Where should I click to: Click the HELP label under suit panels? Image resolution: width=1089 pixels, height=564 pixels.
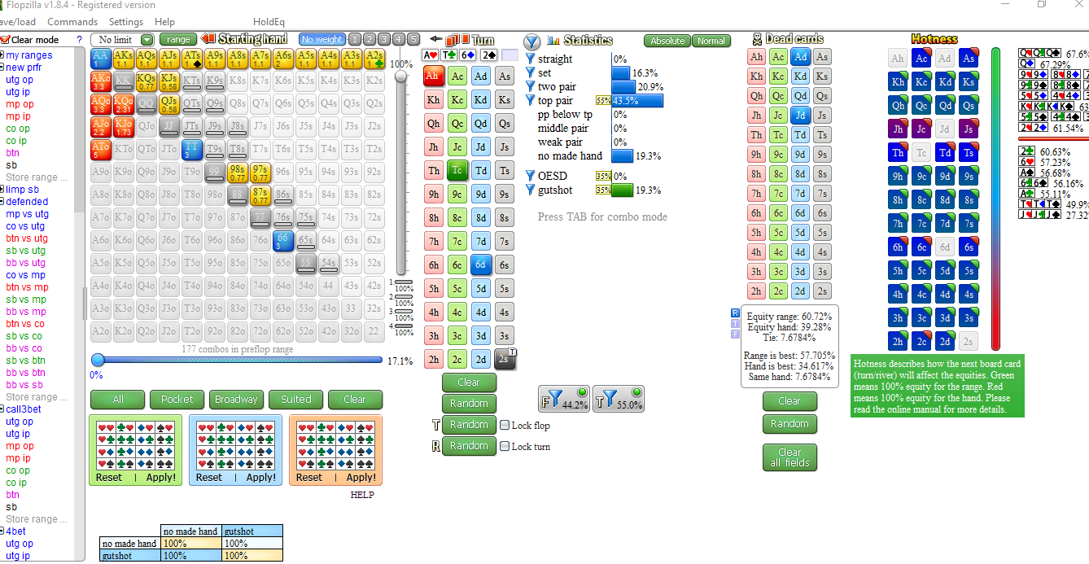coord(362,495)
